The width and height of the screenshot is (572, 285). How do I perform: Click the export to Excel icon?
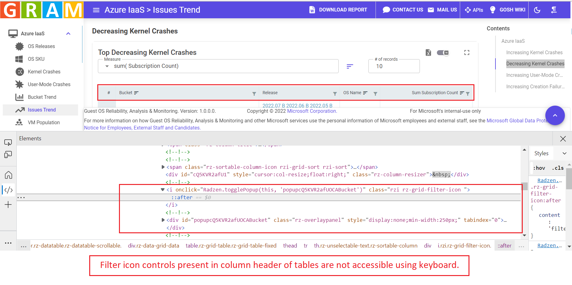428,53
